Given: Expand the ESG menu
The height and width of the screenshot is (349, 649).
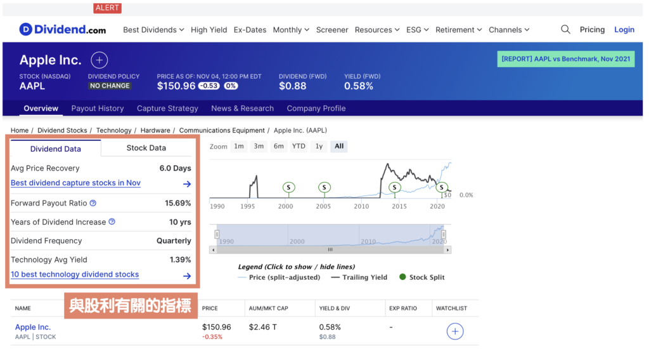Looking at the screenshot, I should (417, 30).
